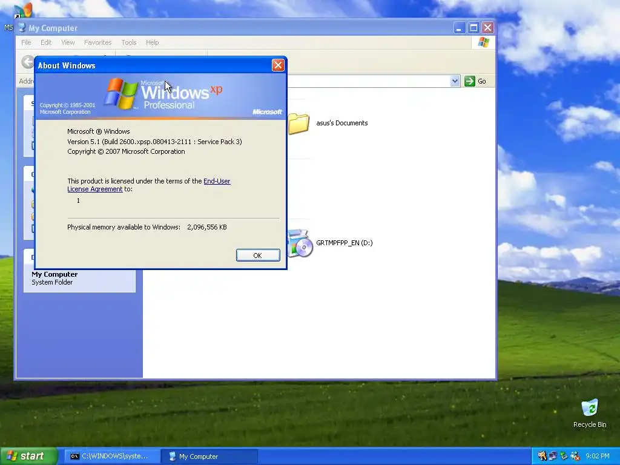Click the Windows flag logo beside the menu bar
620x465 pixels.
coord(484,42)
